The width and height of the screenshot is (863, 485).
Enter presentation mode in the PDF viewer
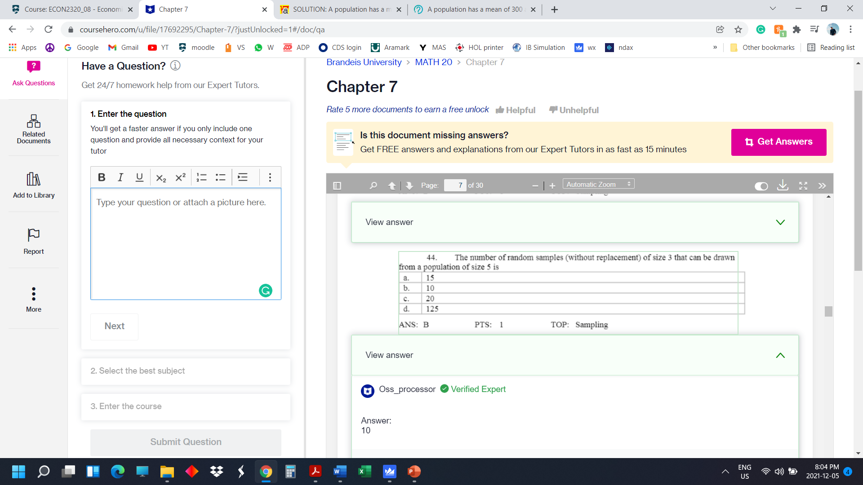click(803, 185)
